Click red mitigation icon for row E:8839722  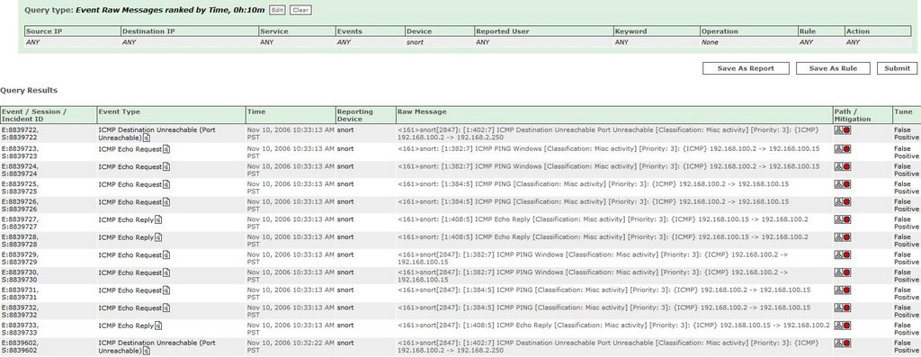click(x=847, y=131)
